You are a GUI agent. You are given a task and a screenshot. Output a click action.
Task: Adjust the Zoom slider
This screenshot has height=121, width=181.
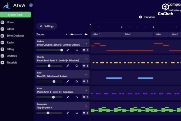76,34
